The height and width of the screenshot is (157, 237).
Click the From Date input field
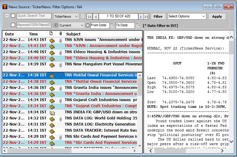(x=100, y=25)
